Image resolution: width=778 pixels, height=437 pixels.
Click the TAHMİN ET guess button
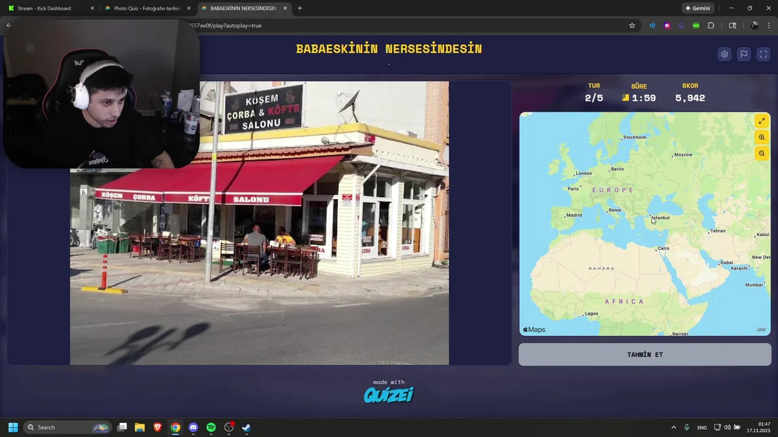pyautogui.click(x=645, y=354)
